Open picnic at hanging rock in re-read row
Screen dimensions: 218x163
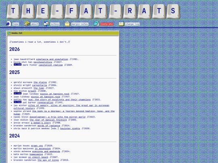55,94
